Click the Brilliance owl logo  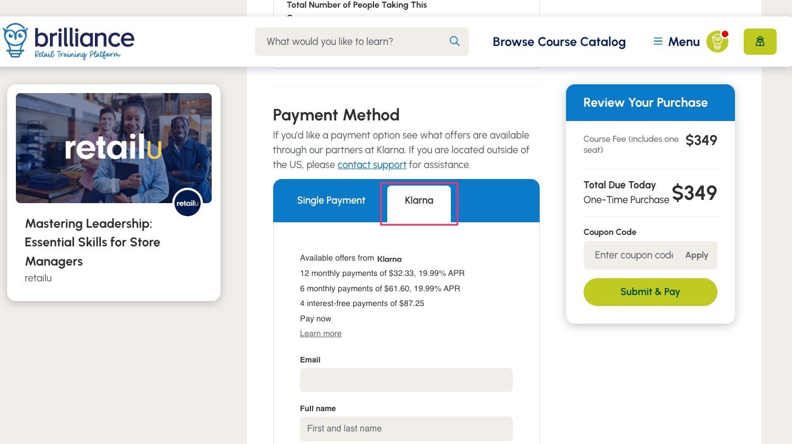pos(15,40)
